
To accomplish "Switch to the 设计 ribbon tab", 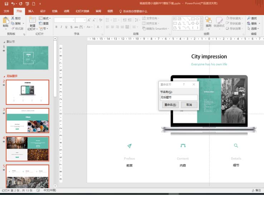I will coord(43,11).
